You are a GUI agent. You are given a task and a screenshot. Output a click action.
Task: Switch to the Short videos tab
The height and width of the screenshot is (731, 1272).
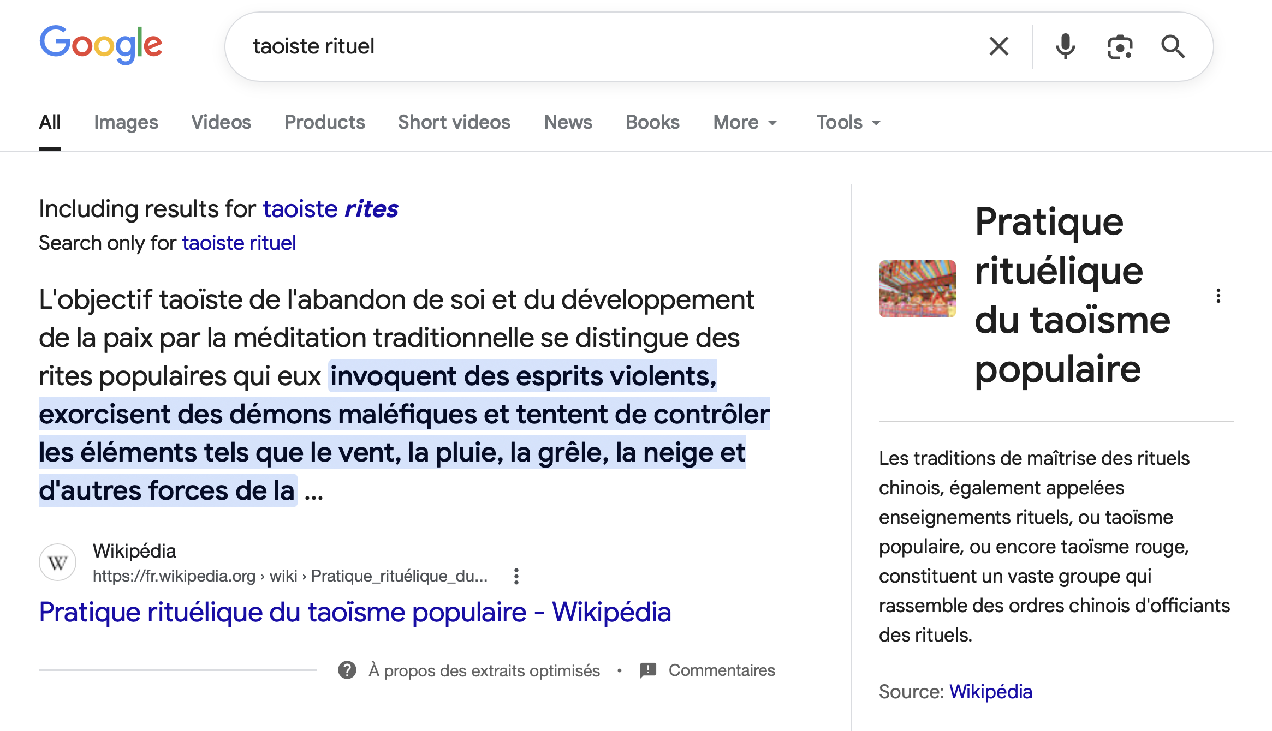[x=454, y=122]
